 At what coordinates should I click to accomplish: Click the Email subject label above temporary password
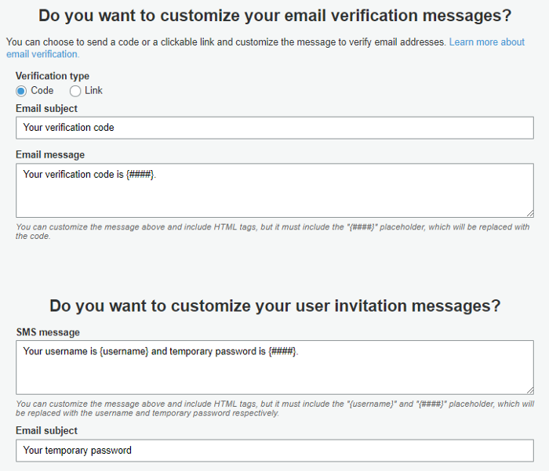[46, 431]
